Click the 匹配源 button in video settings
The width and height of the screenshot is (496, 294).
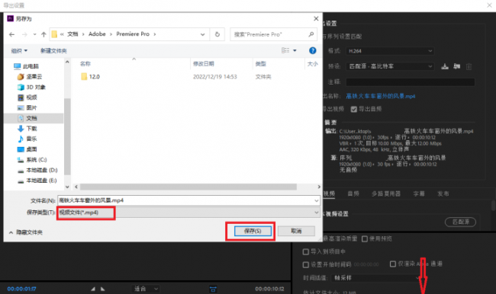(x=461, y=222)
